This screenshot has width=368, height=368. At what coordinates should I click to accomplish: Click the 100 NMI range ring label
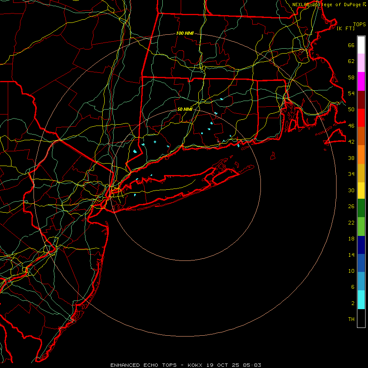tap(185, 33)
